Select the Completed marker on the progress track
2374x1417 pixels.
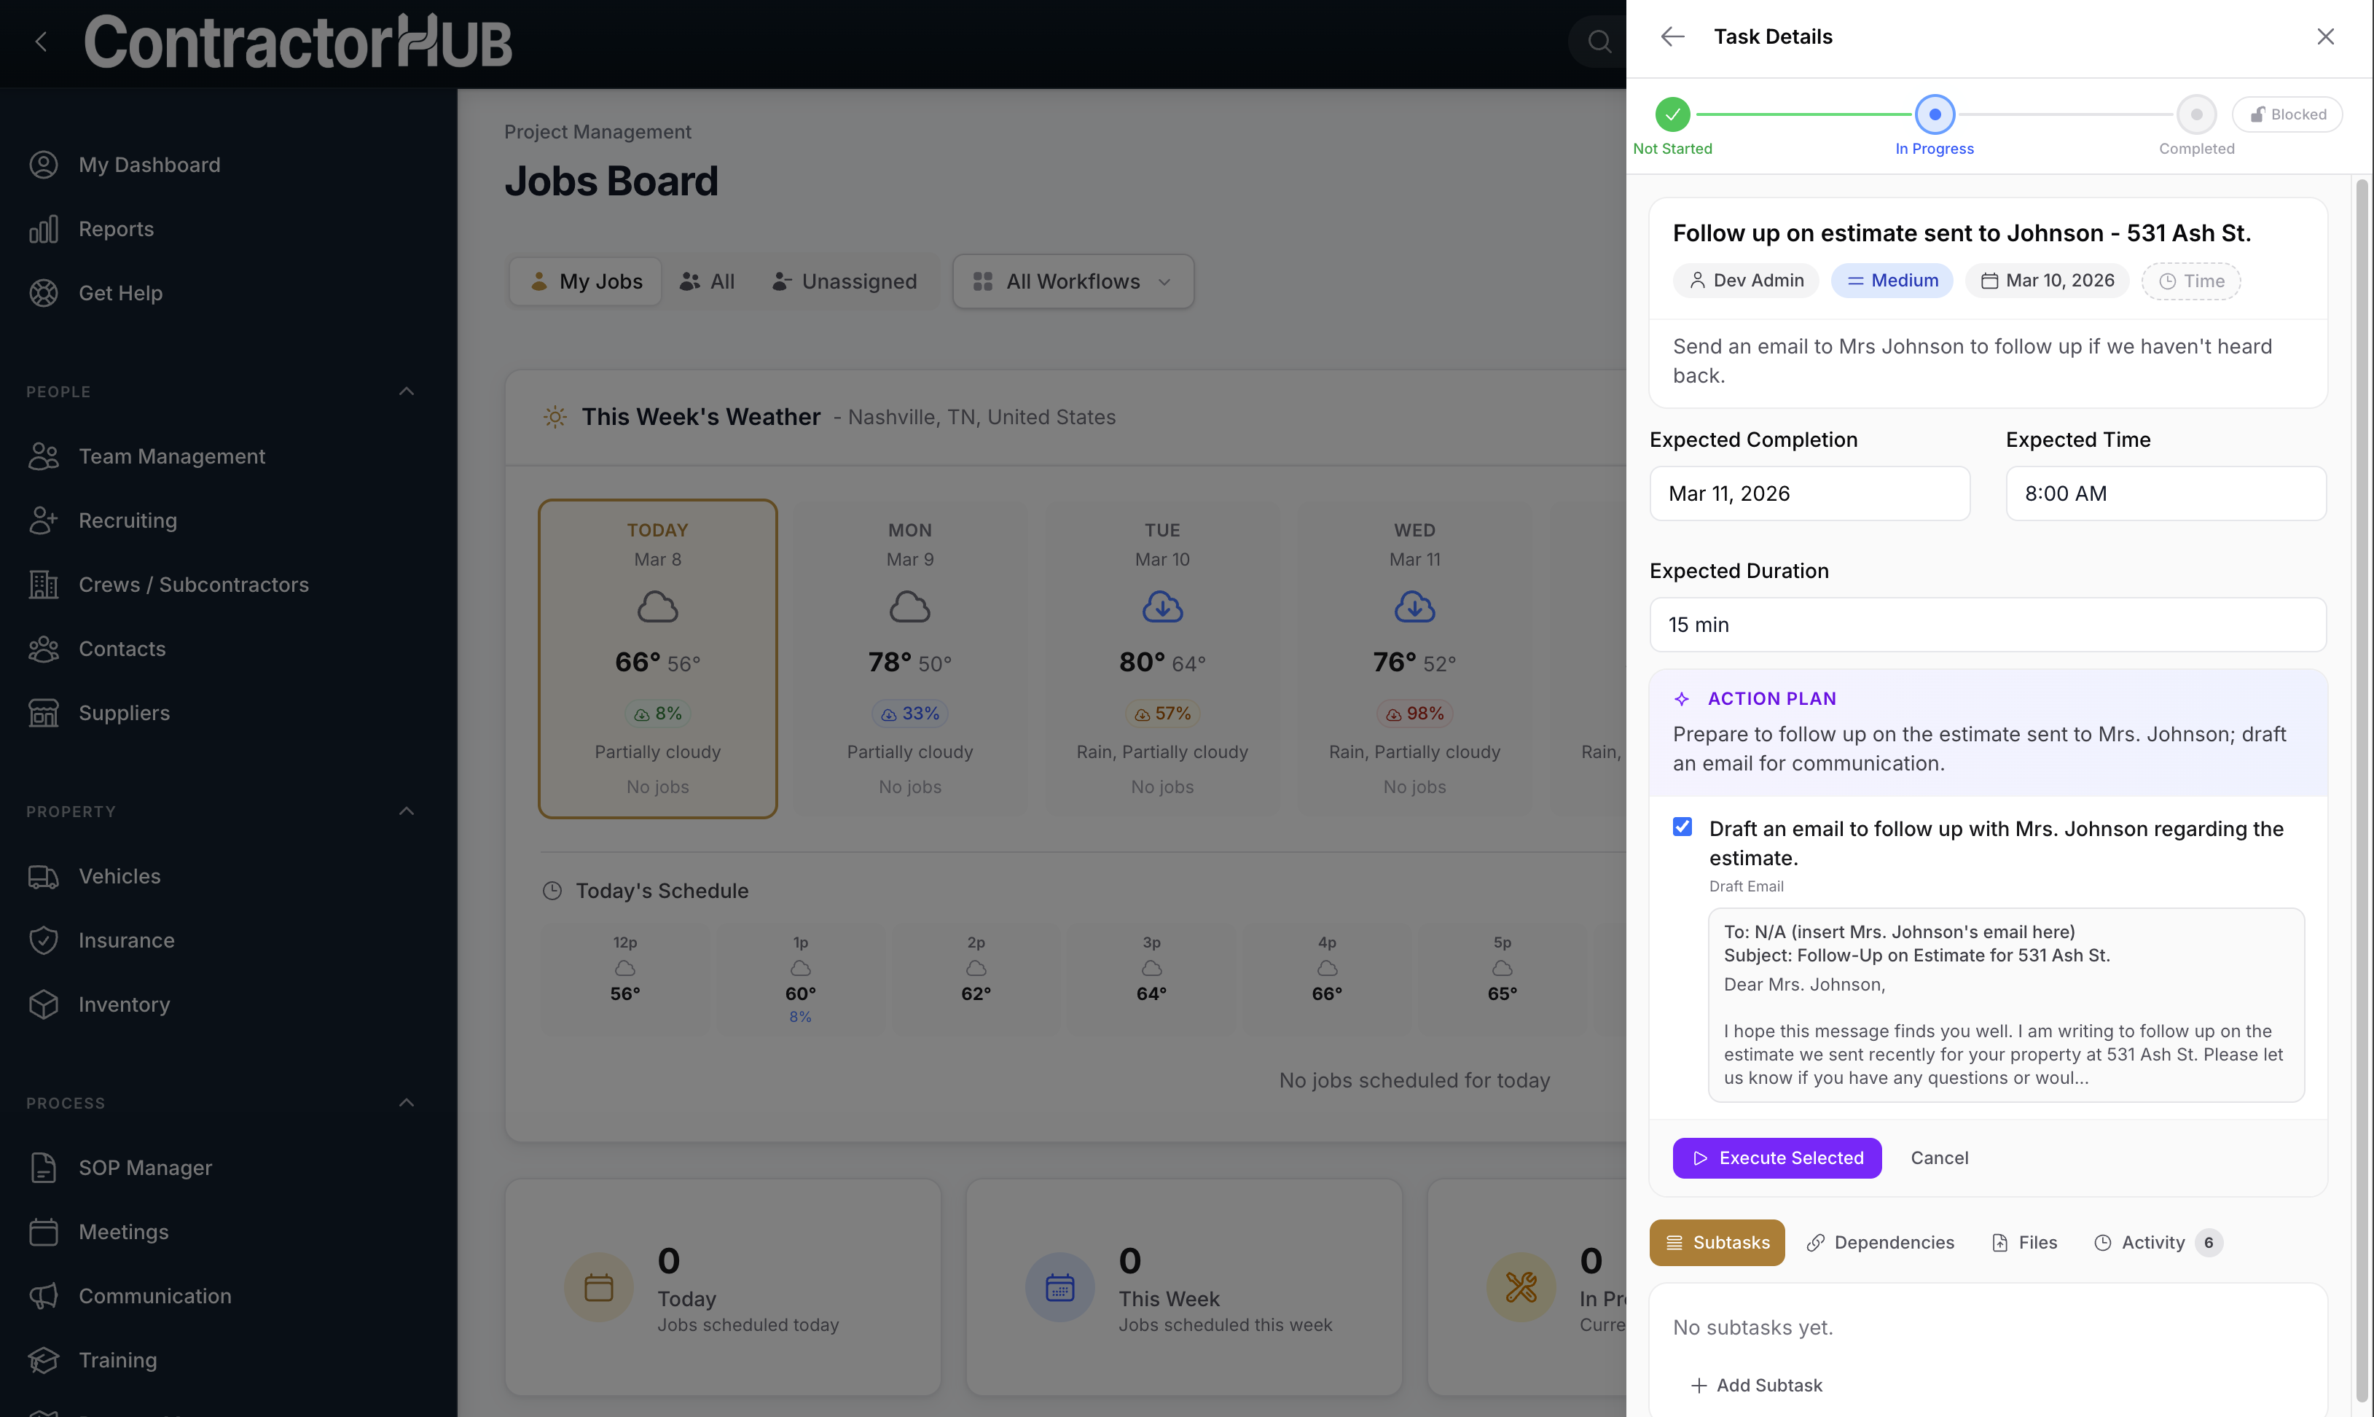pos(2195,114)
